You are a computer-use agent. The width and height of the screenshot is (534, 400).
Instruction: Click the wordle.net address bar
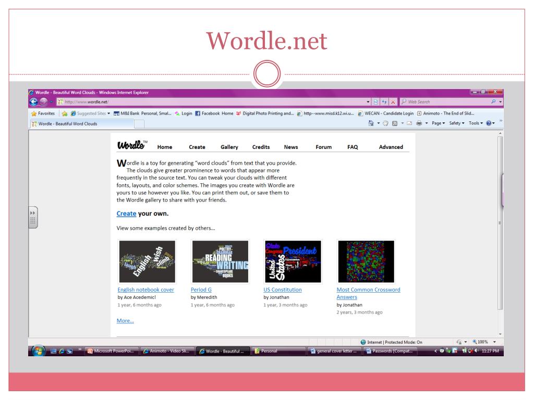pos(211,102)
